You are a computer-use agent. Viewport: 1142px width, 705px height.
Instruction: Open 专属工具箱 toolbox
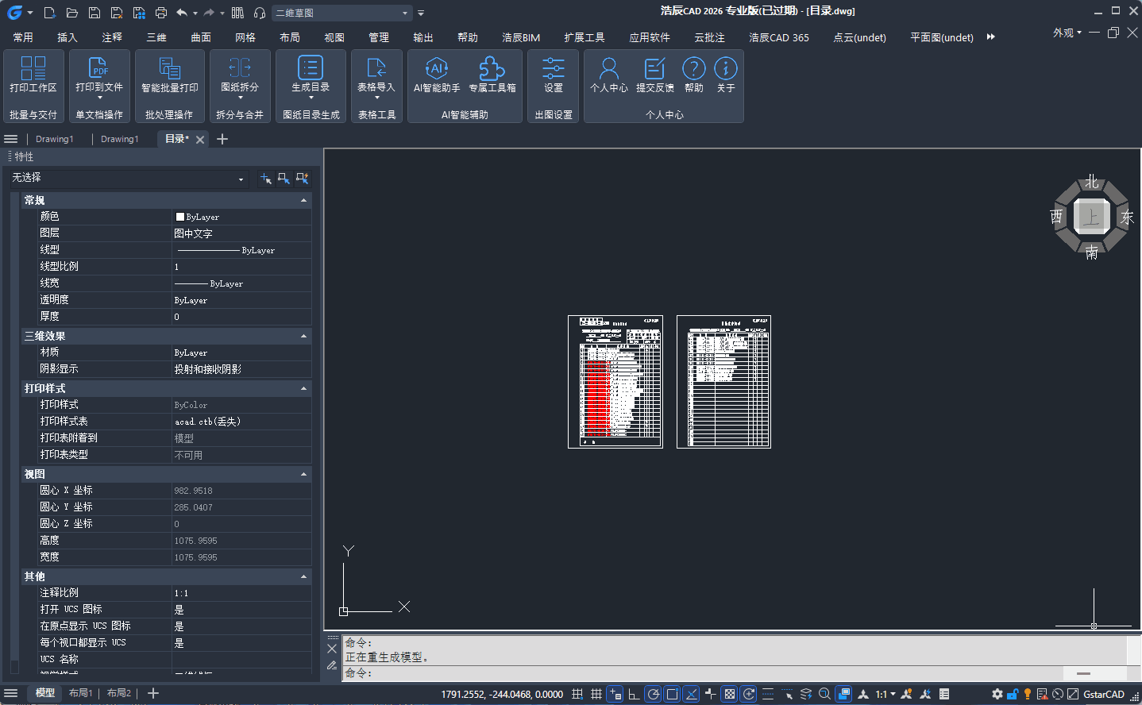click(x=492, y=75)
